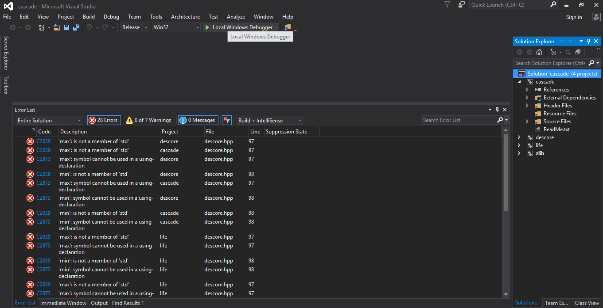Switch to the Immediate Window tab

63,303
